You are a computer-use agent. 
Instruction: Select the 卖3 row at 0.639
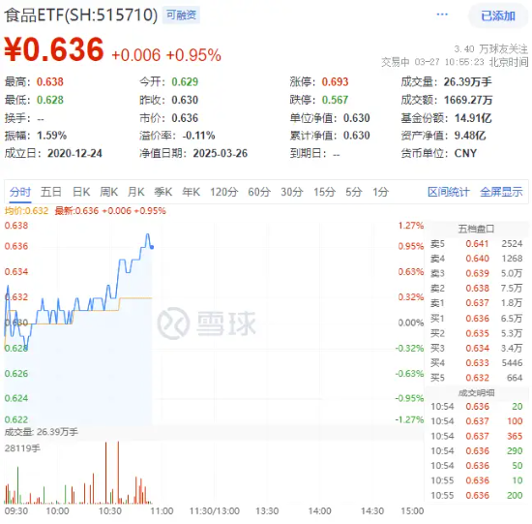click(476, 273)
